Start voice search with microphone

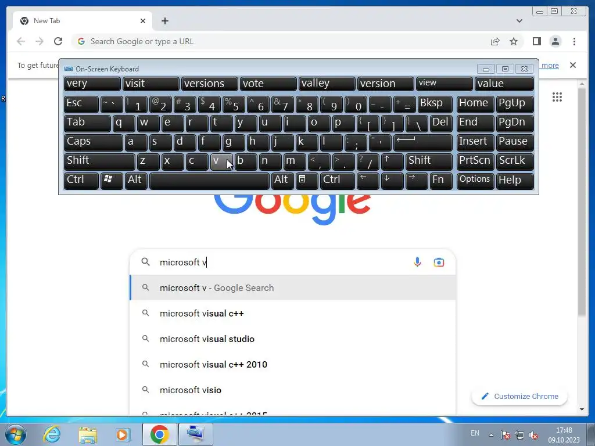tap(417, 262)
